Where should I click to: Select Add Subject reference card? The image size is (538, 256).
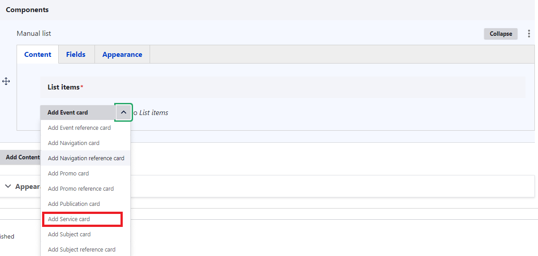click(82, 249)
